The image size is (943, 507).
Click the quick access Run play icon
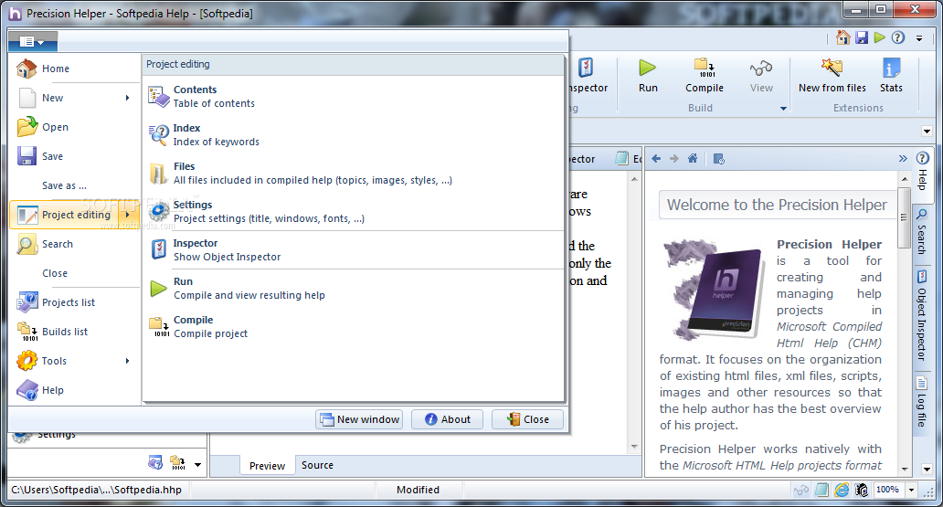click(x=880, y=37)
